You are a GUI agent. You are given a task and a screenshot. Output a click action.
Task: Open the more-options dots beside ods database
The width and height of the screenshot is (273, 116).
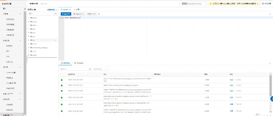(x=56, y=40)
